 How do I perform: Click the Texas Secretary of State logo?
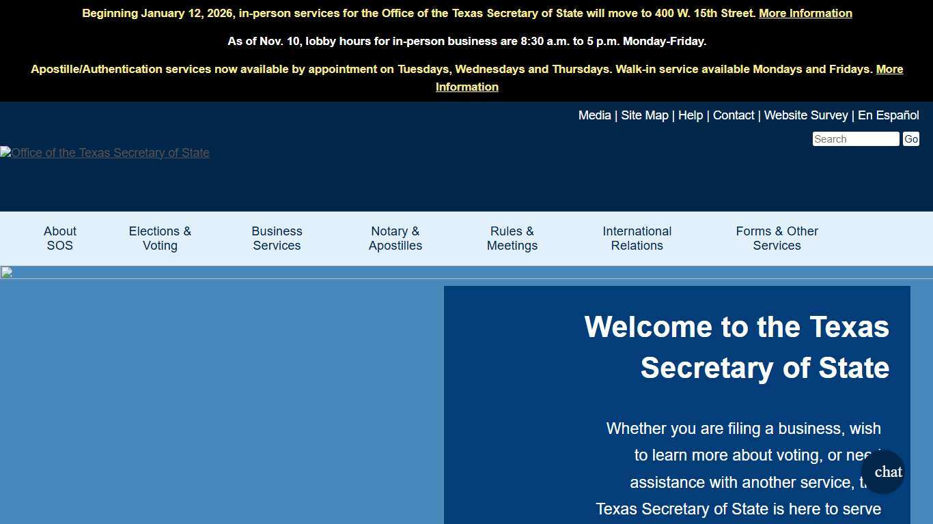tap(105, 153)
